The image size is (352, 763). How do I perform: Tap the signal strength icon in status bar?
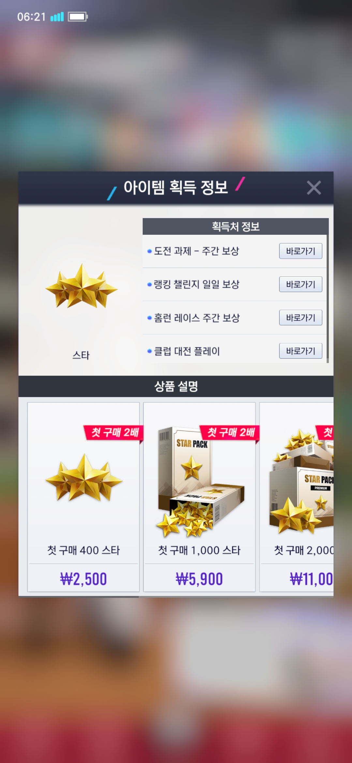[x=57, y=17]
